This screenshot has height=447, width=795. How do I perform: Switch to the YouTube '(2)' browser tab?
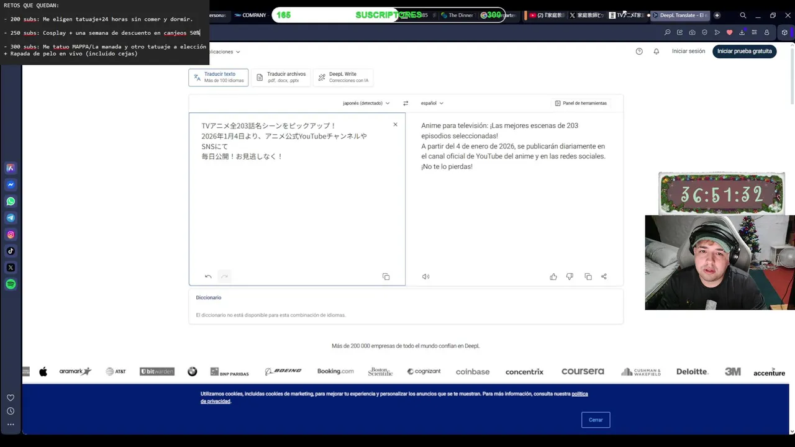tap(547, 15)
